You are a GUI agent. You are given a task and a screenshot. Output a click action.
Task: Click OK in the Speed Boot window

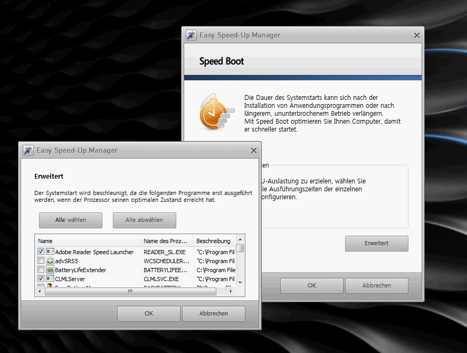[311, 285]
